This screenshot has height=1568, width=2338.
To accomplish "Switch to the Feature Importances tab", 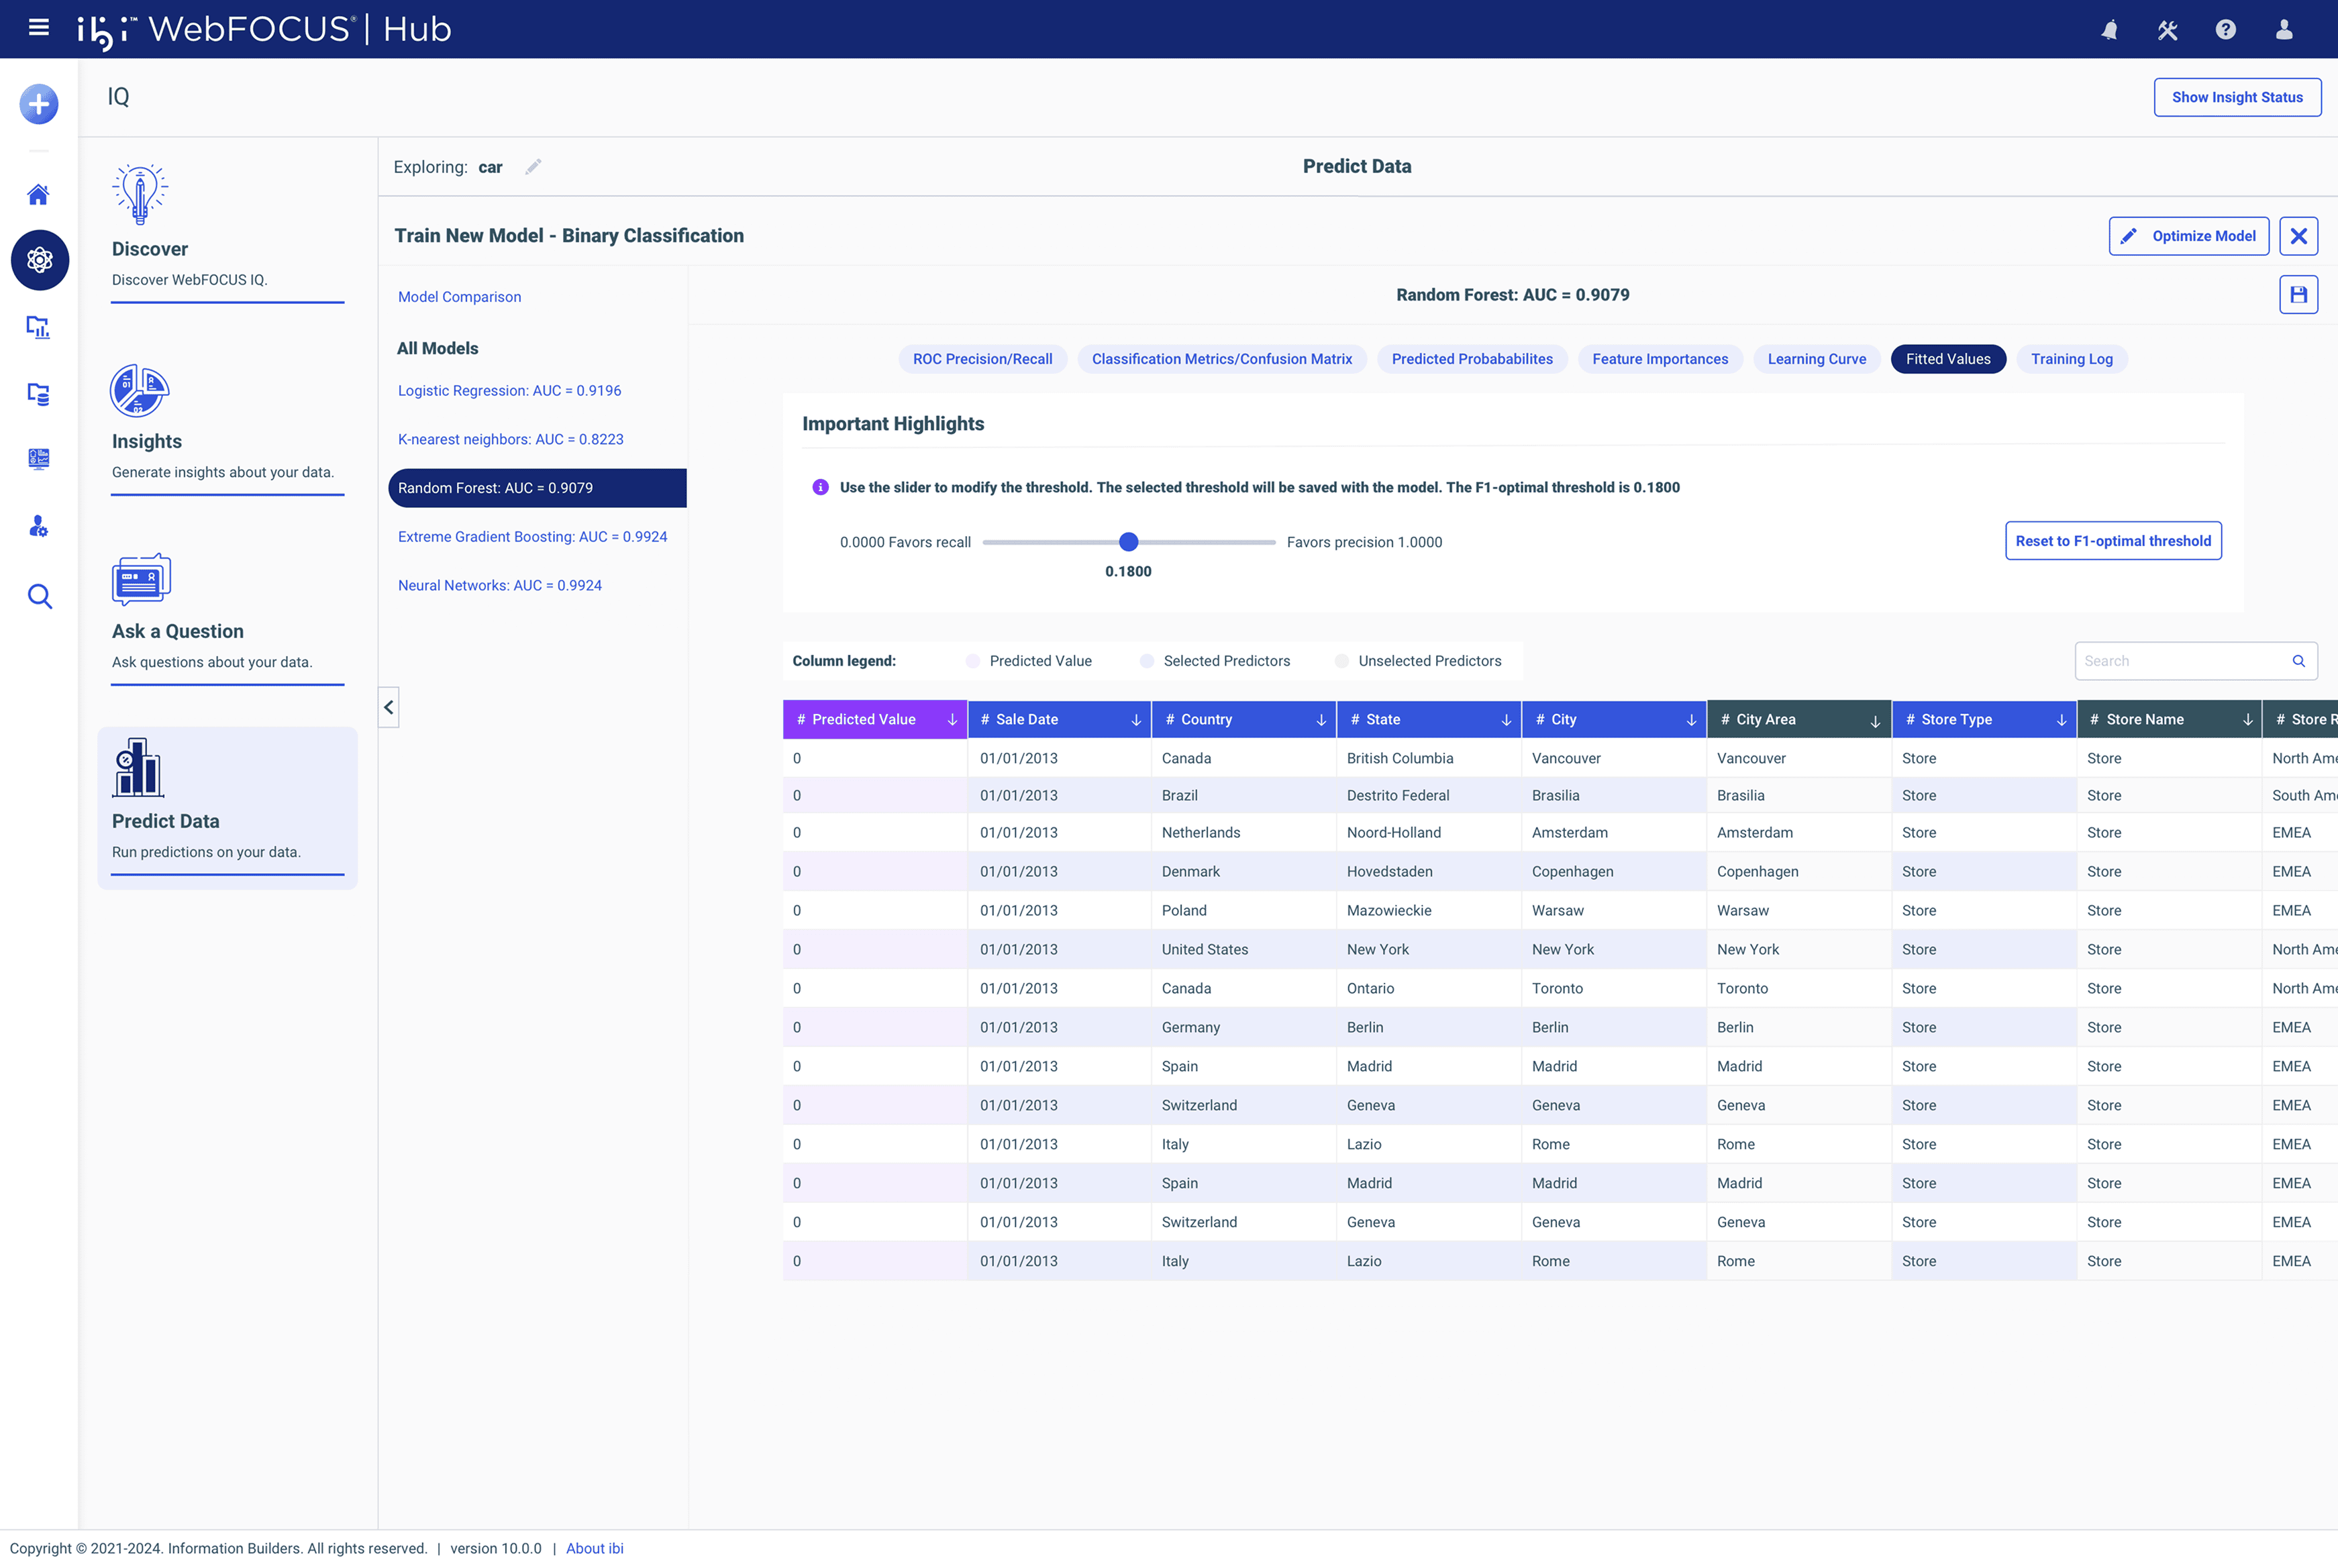I will click(1659, 359).
